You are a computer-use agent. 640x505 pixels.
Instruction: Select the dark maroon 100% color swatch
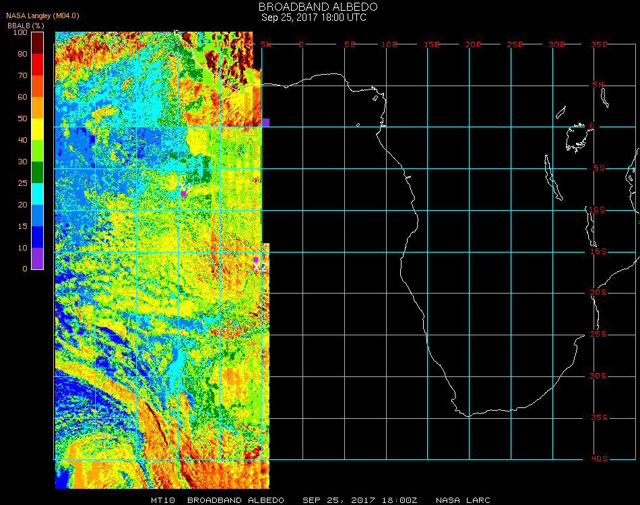click(x=38, y=43)
